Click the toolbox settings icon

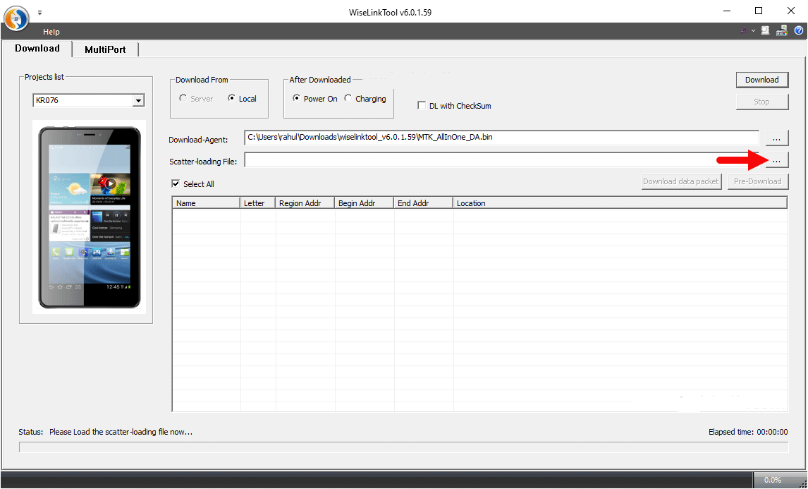(x=781, y=31)
